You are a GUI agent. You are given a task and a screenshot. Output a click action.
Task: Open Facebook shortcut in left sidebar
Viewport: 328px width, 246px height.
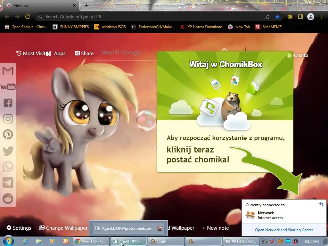8,103
